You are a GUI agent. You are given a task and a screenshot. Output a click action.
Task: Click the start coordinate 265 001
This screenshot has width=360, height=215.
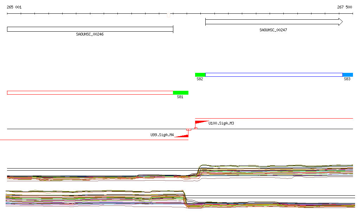tap(14, 7)
